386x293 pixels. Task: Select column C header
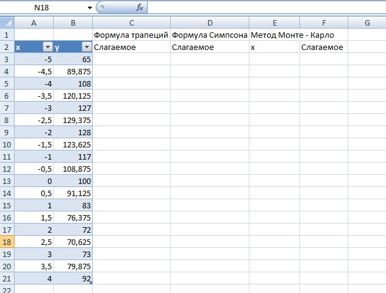coord(131,23)
